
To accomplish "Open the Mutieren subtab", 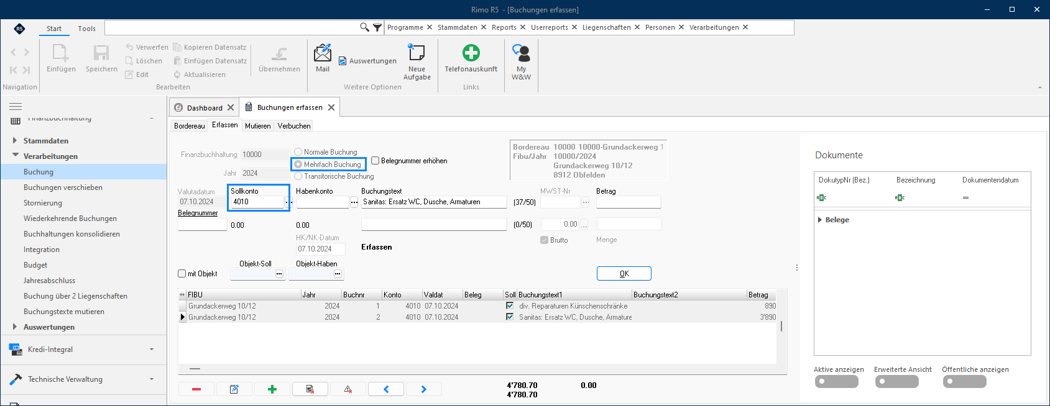I will pos(258,126).
